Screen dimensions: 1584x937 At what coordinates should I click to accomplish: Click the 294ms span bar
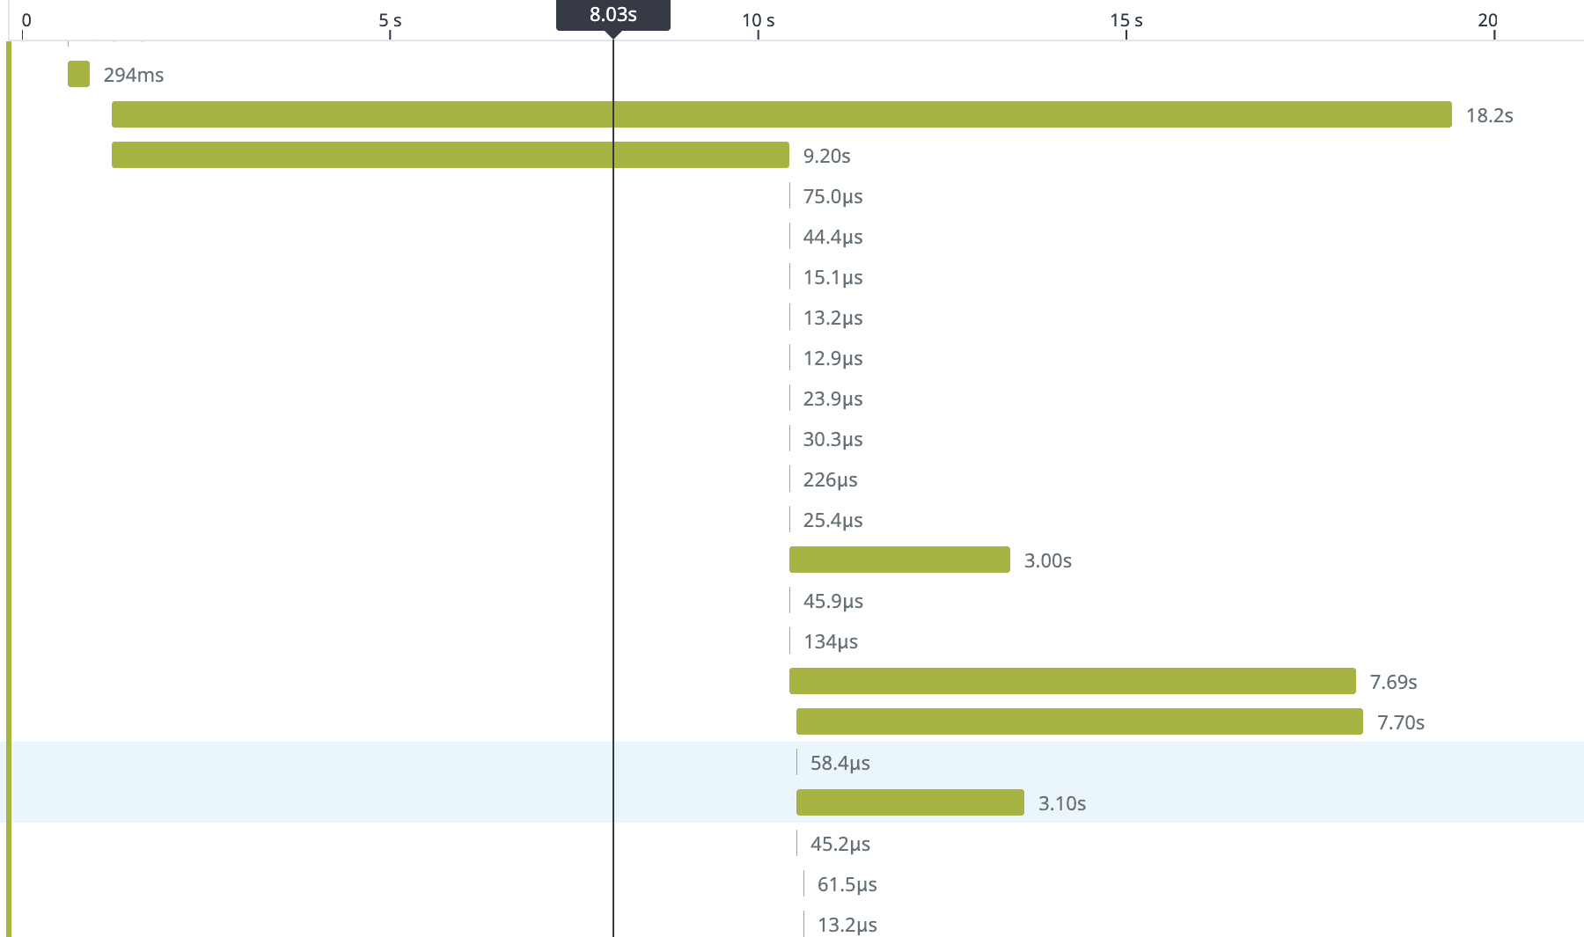pyautogui.click(x=78, y=74)
